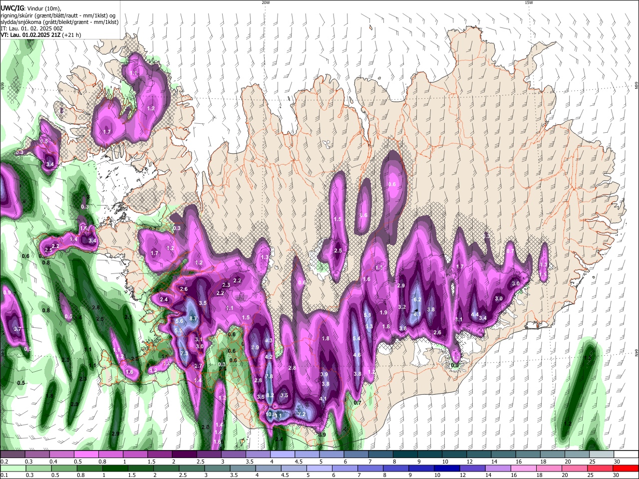Click the '6.2' precipitation value on the map
The image size is (639, 479).
pos(418,299)
